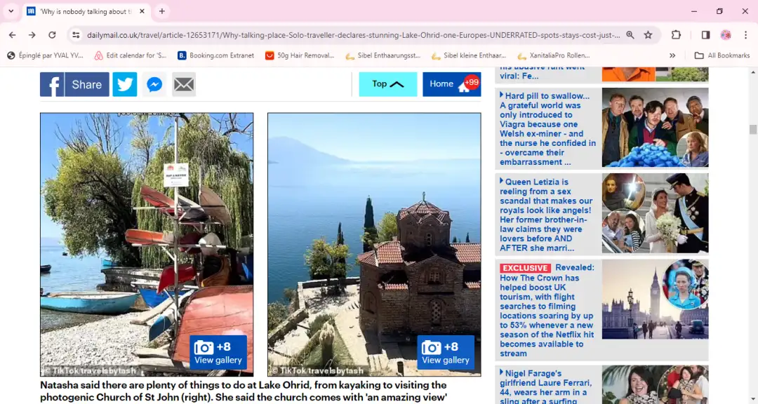This screenshot has height=404, width=758.
Task: Open The Crown UK tourism story link
Action: coord(547,310)
